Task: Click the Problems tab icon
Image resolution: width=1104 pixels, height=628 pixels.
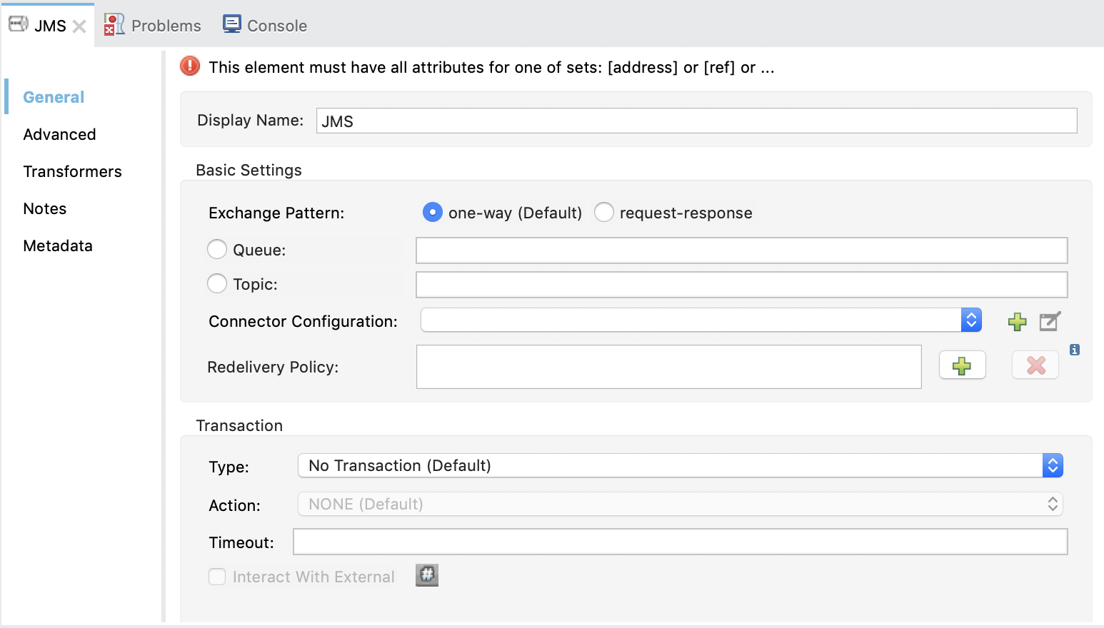Action: tap(113, 24)
